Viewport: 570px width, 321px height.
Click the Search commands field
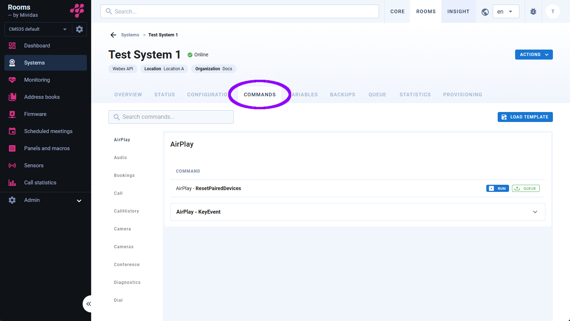171,117
